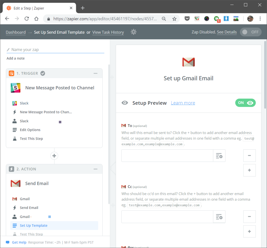This screenshot has width=267, height=248.
Task: Click the site lock icon in address bar
Action: pyautogui.click(x=48, y=19)
